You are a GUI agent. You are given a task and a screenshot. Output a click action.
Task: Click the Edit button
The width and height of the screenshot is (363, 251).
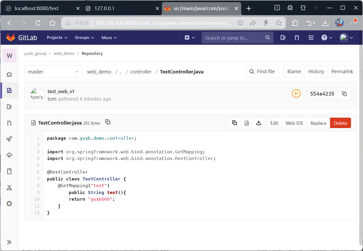point(274,123)
